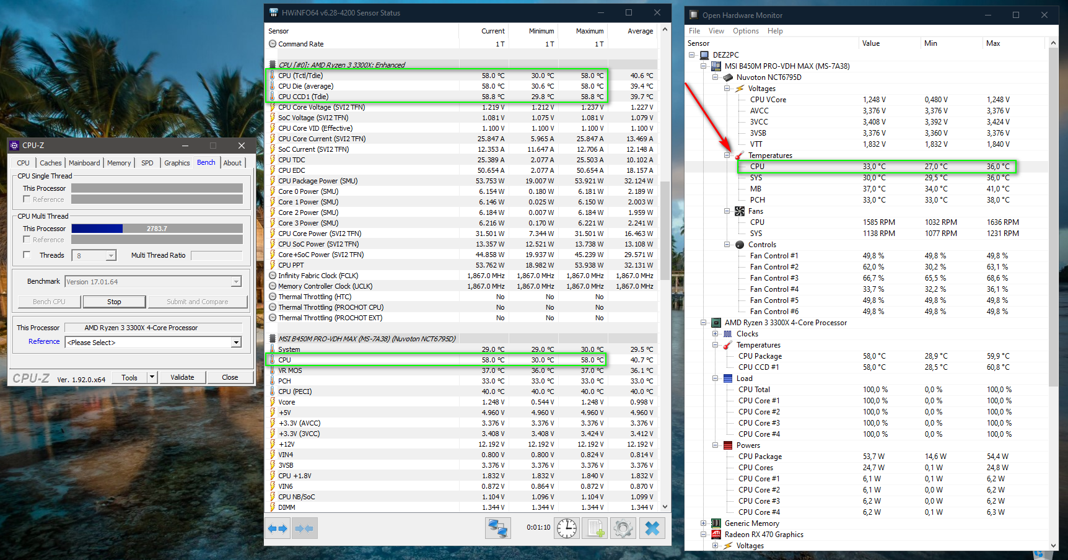Click the Radeon RX 470 Graphics icon

pyautogui.click(x=716, y=535)
